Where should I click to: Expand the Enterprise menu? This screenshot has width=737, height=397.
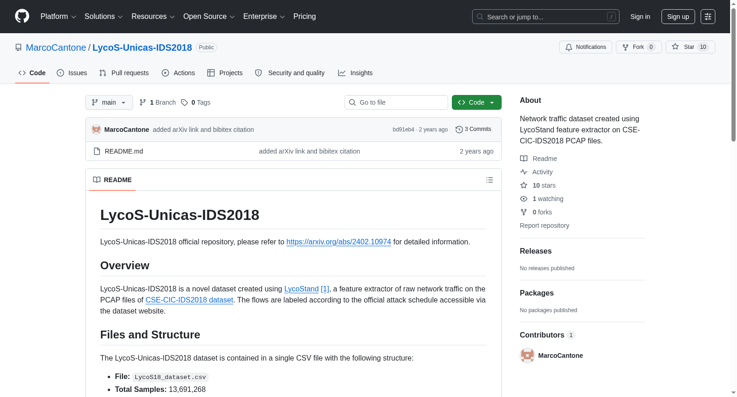coord(264,17)
